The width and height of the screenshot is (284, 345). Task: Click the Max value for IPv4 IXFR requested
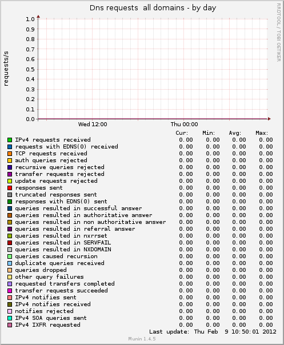266,325
